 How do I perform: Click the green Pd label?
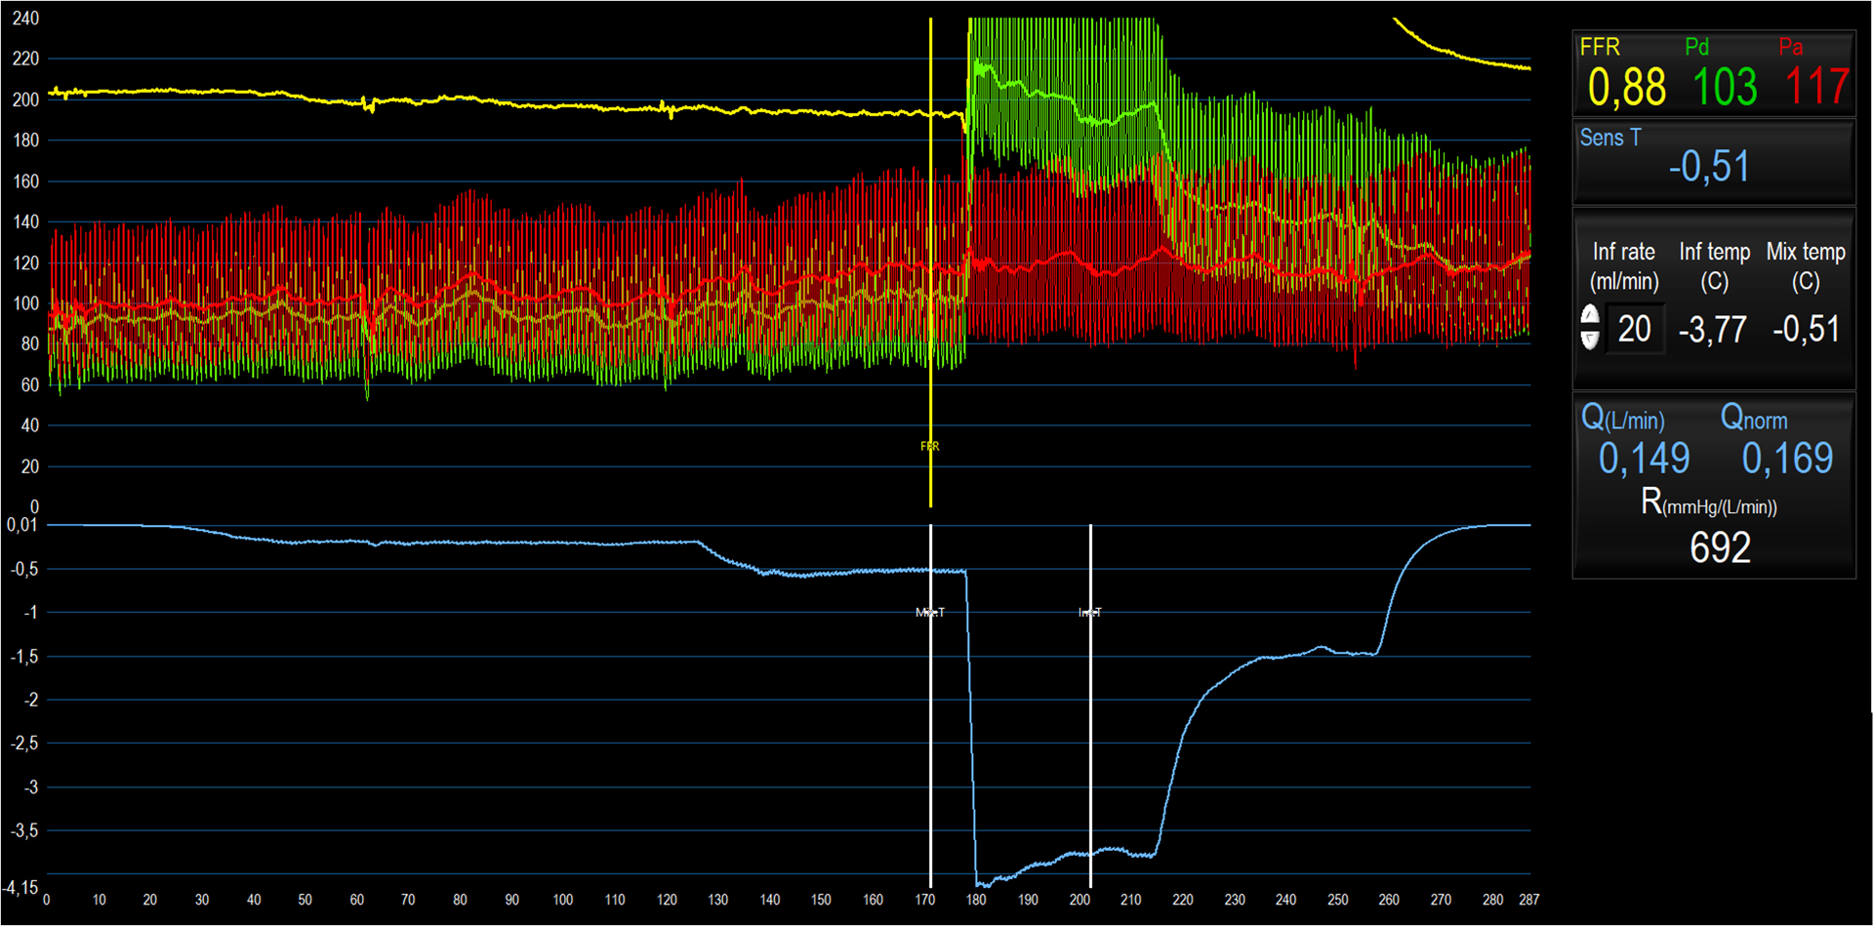1697,47
